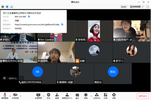Click the blue security shield icon

(7, 7)
